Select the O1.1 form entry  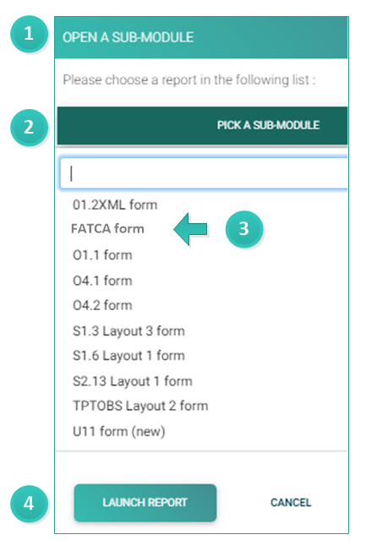pyautogui.click(x=102, y=254)
